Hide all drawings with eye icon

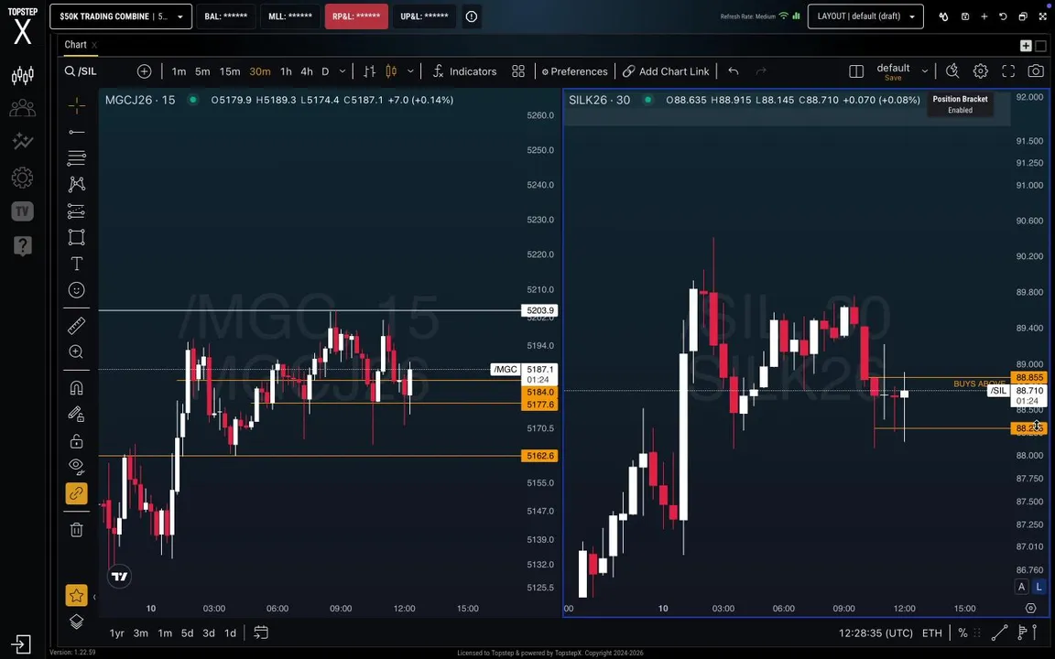(x=76, y=467)
